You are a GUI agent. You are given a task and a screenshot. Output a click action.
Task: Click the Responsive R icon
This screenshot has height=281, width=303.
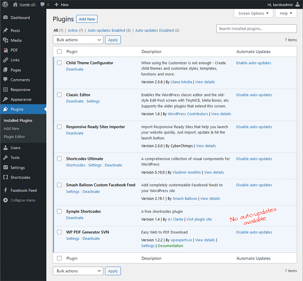[x=6, y=90]
